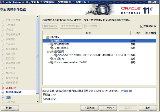
Task: Collapse the 空闲空间 tree node
Action: [x=48, y=52]
